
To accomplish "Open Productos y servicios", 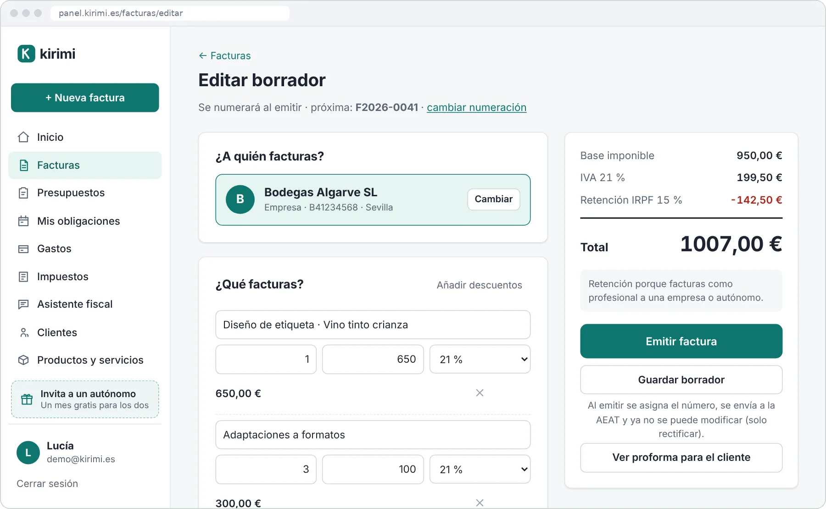I will [x=85, y=360].
